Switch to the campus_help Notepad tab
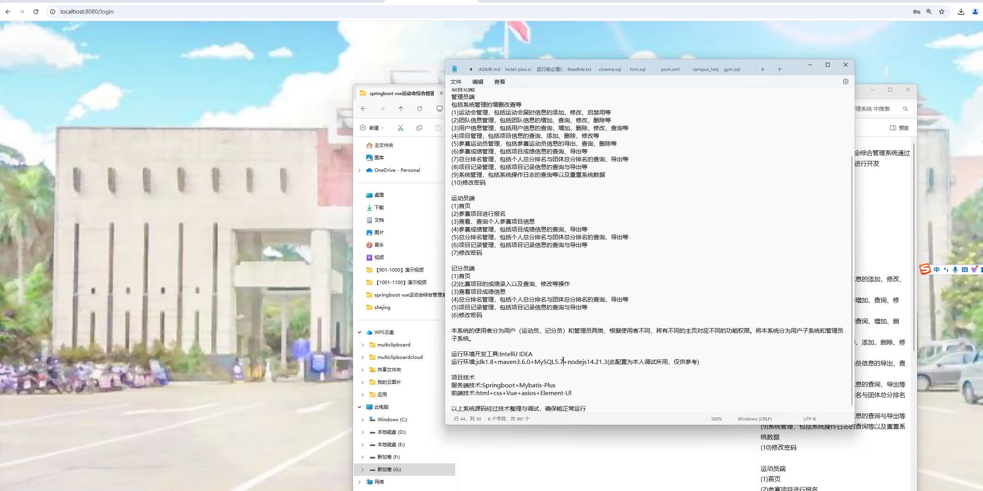 [705, 69]
